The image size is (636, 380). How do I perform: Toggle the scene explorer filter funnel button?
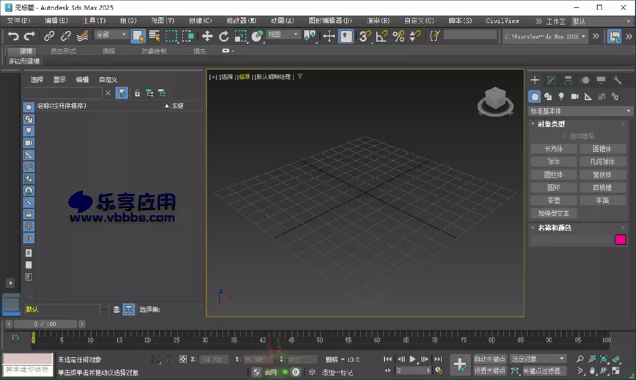tap(121, 93)
